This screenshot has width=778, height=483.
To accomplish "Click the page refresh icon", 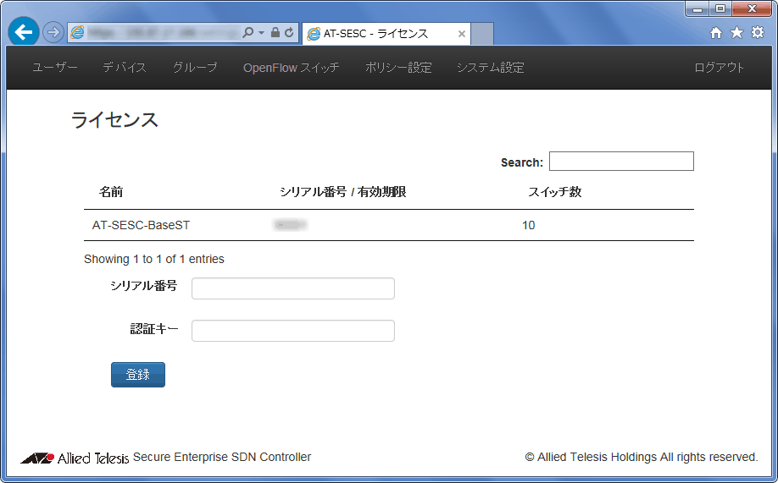I will pos(289,33).
